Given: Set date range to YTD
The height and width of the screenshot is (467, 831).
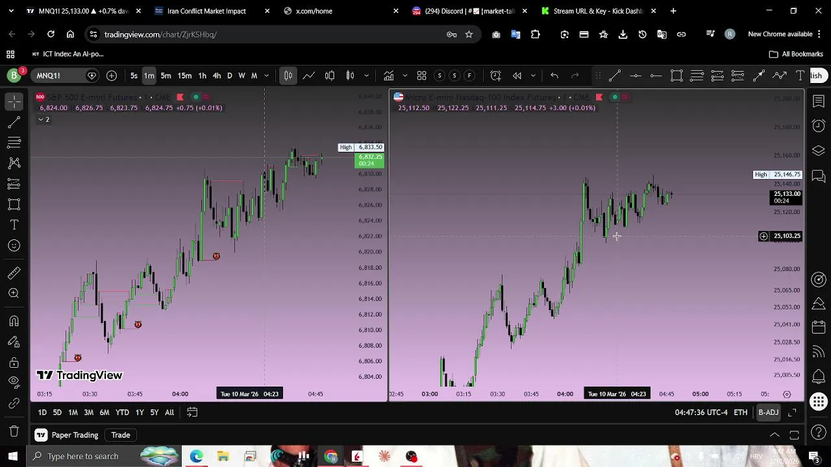Looking at the screenshot, I should click(x=122, y=413).
